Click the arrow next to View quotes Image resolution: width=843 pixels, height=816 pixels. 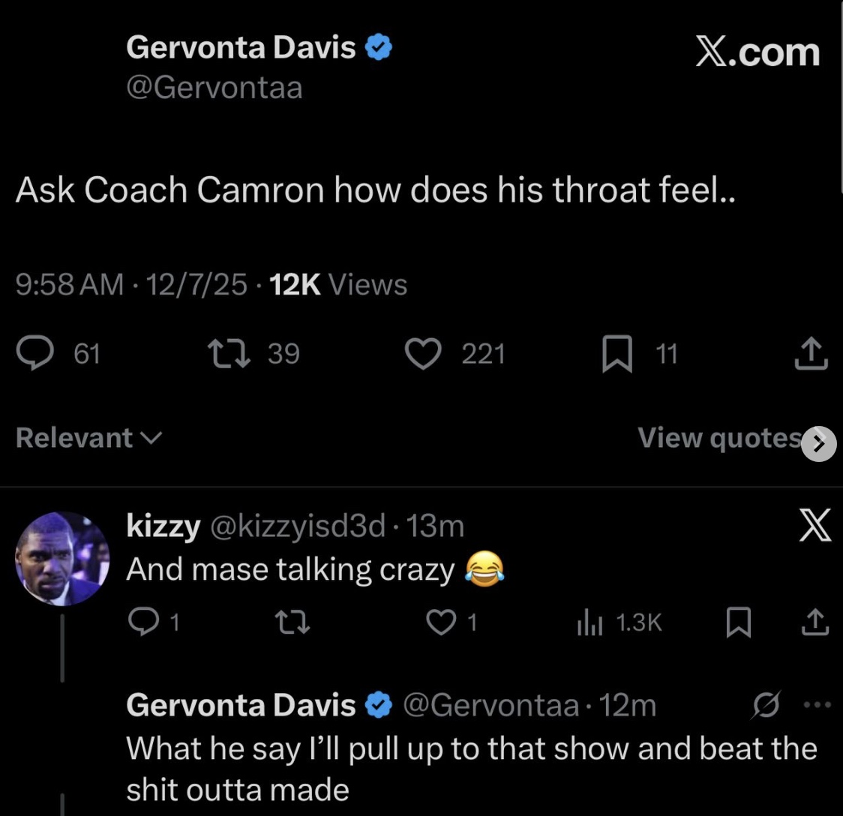click(x=818, y=445)
